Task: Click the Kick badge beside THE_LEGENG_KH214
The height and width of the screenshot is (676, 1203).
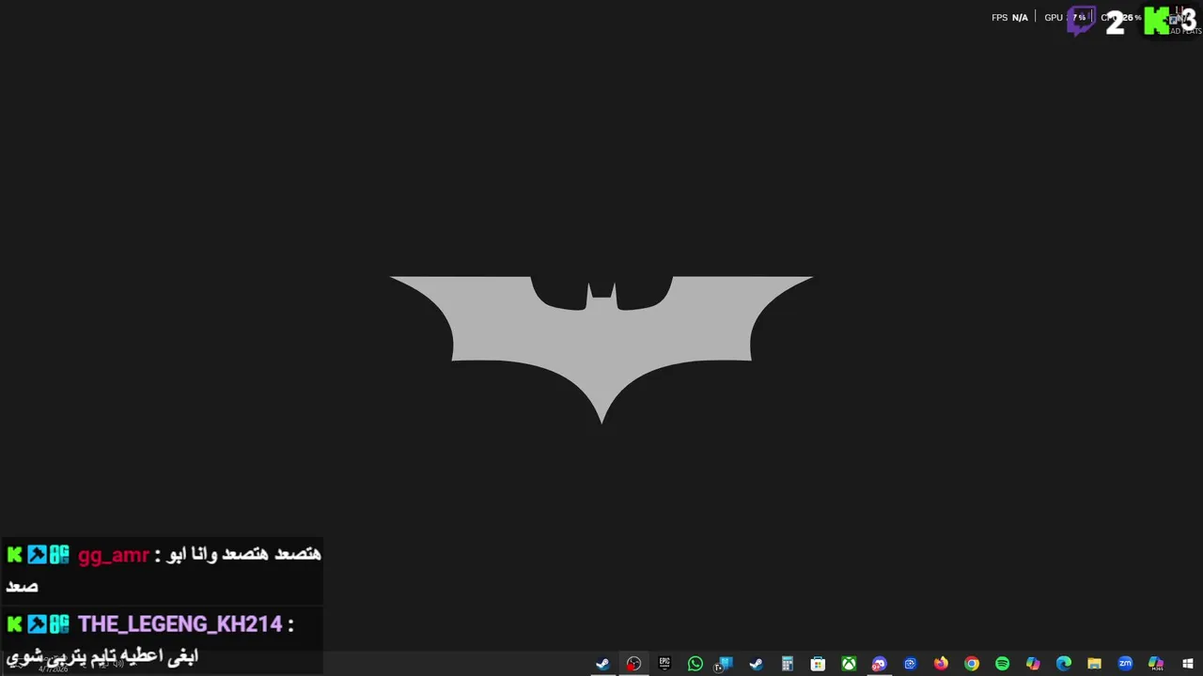Action: (x=14, y=624)
